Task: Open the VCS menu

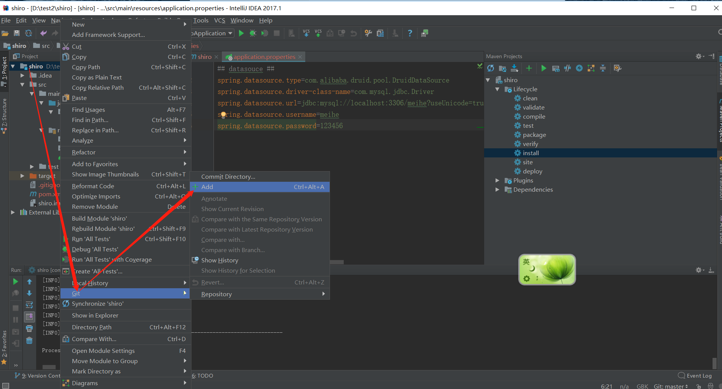Action: coord(220,21)
